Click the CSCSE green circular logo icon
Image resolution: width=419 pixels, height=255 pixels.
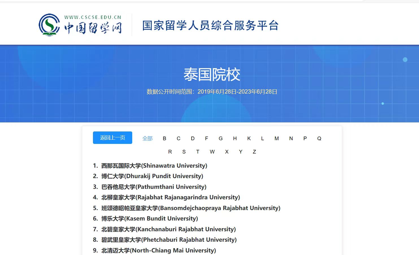(49, 25)
